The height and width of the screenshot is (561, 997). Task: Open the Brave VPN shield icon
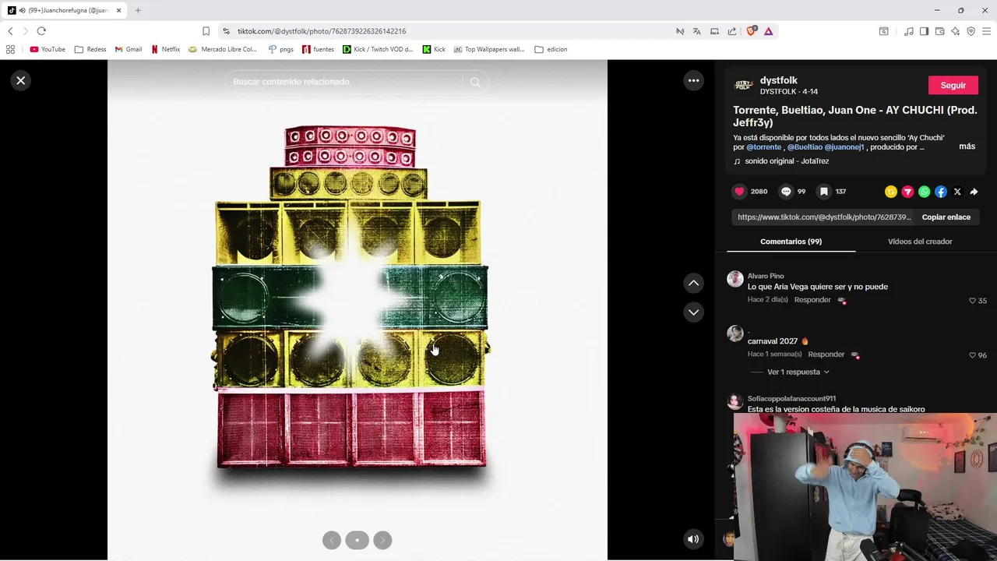[x=971, y=31]
